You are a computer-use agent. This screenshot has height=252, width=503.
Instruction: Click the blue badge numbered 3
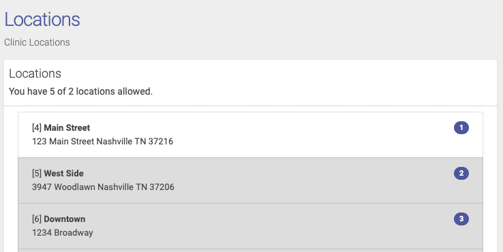(461, 219)
